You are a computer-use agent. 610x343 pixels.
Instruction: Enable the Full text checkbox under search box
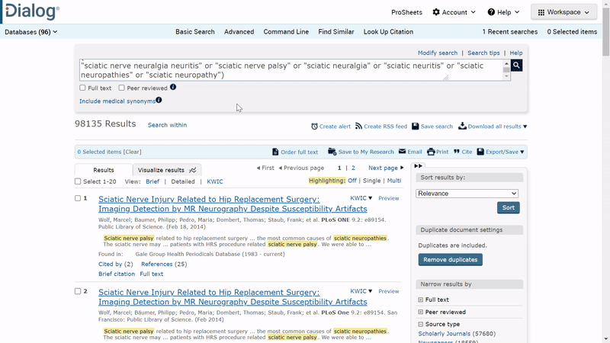click(x=83, y=88)
